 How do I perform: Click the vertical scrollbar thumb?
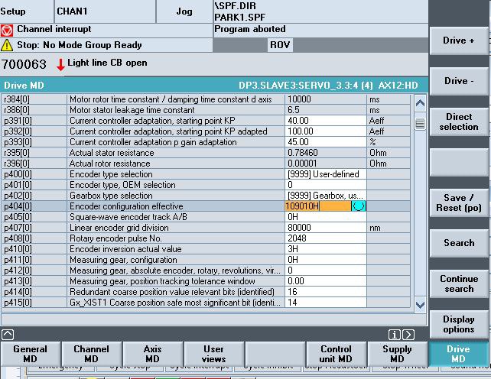pyautogui.click(x=420, y=124)
